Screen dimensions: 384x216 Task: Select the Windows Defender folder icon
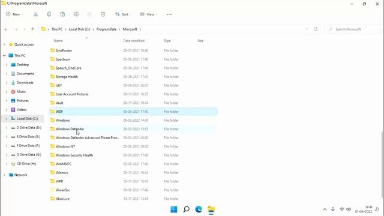52,129
